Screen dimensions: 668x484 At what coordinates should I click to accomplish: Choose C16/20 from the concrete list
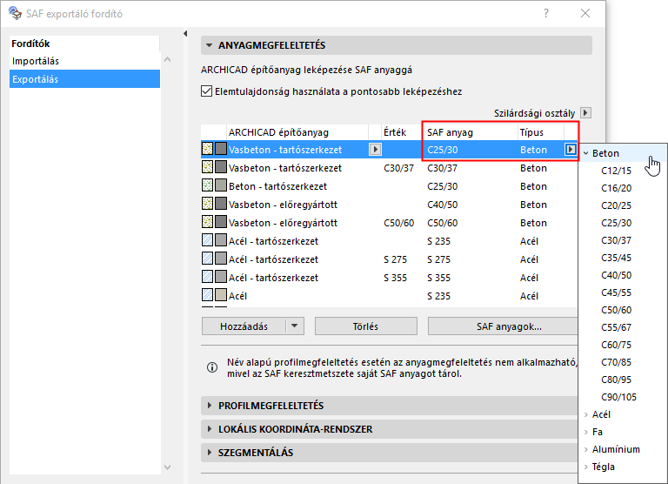[x=616, y=189]
